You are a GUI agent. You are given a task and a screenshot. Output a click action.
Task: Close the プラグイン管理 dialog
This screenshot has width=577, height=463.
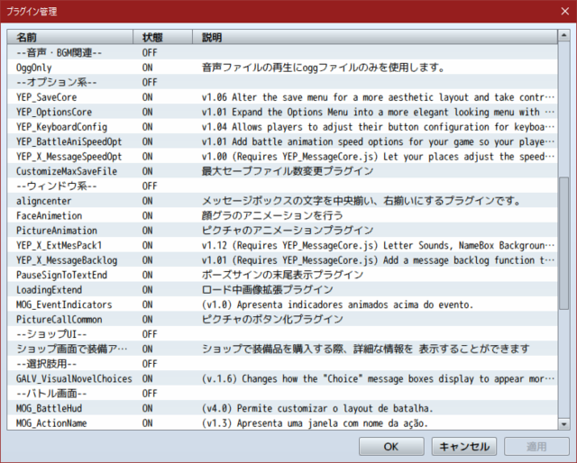[x=565, y=12]
